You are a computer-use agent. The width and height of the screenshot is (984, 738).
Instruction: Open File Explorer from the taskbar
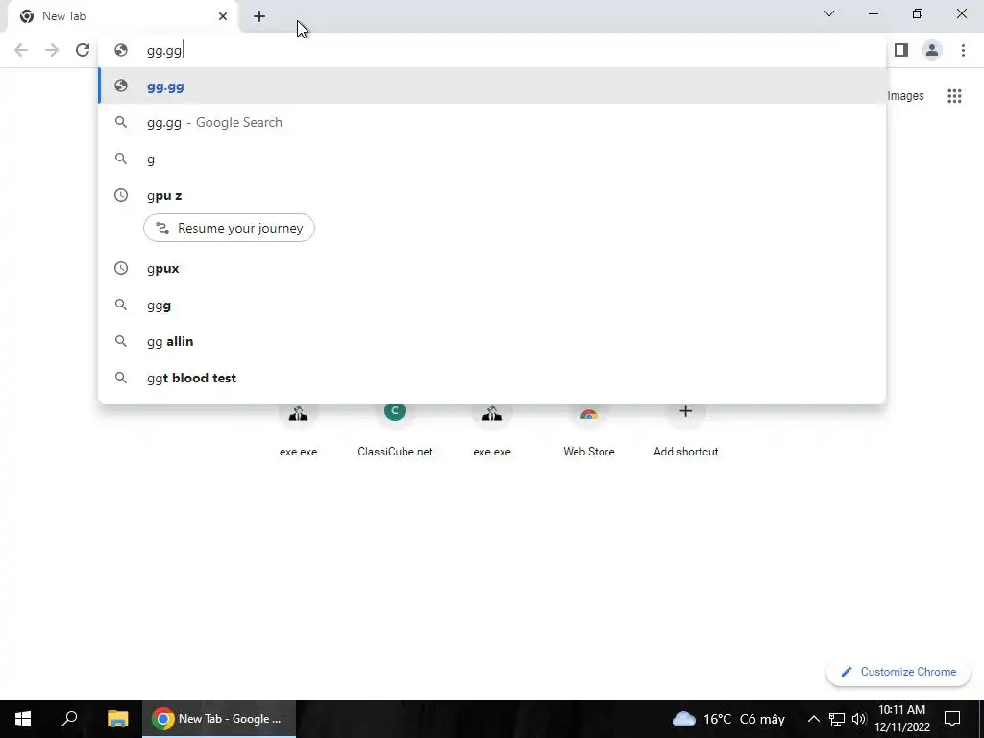coord(117,719)
